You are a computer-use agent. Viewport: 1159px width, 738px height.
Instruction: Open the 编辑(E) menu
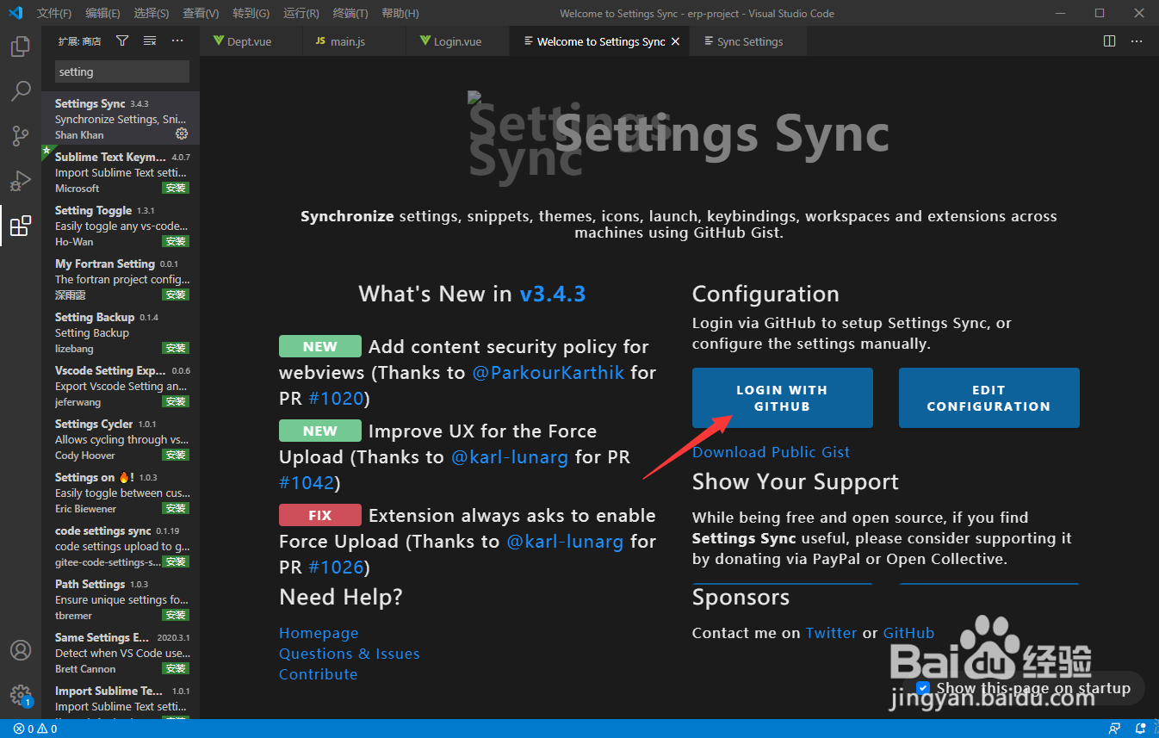pyautogui.click(x=103, y=13)
